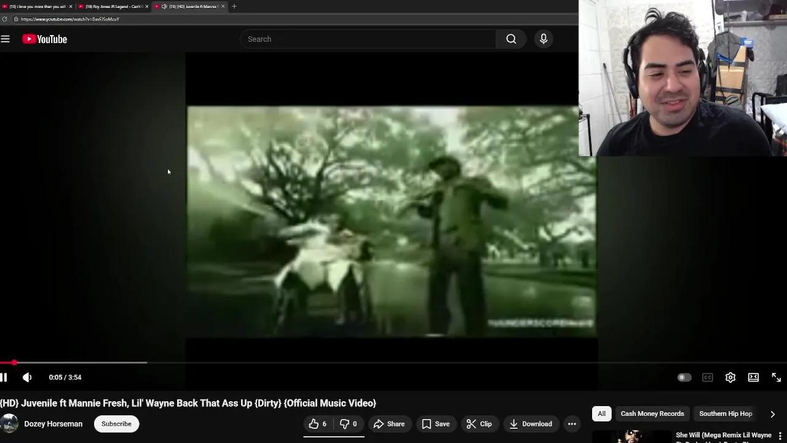Click the magnifier search button
787x443 pixels.
click(511, 39)
